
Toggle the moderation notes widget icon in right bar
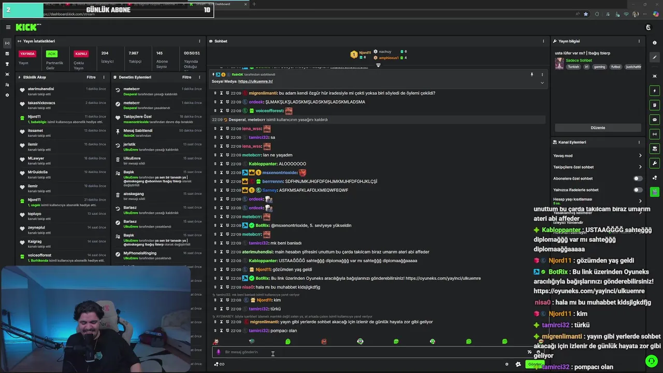tap(655, 105)
